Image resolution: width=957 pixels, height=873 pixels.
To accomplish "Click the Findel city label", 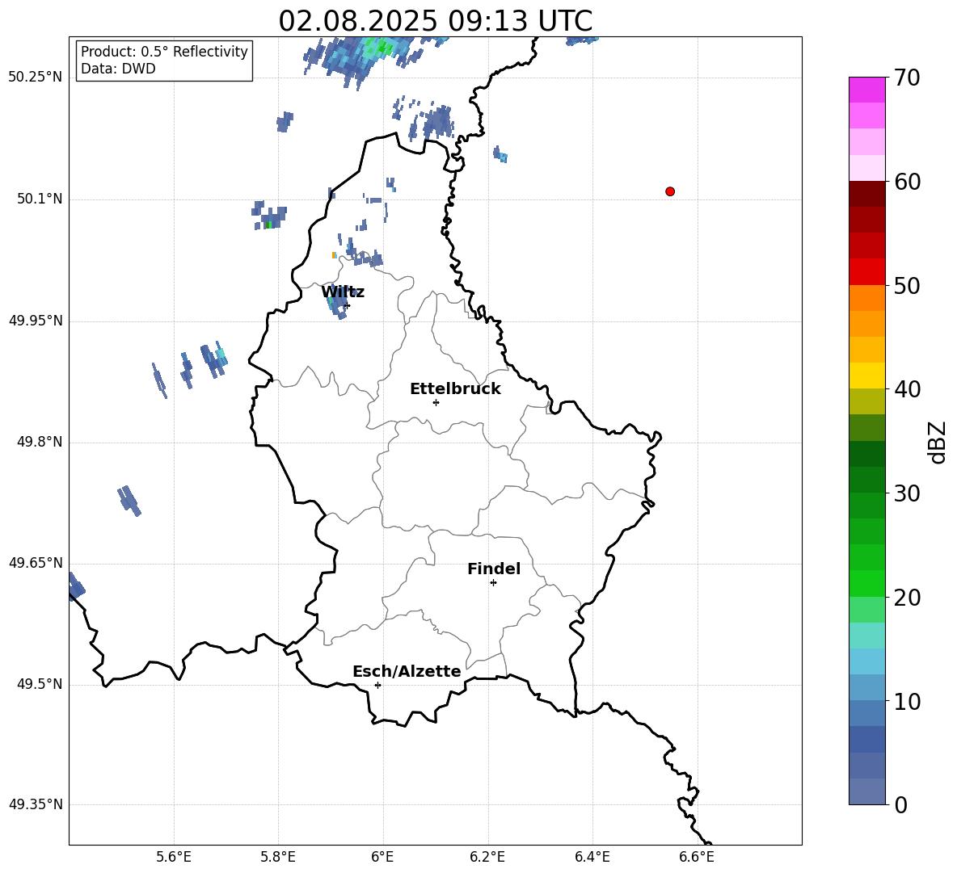I will point(494,569).
